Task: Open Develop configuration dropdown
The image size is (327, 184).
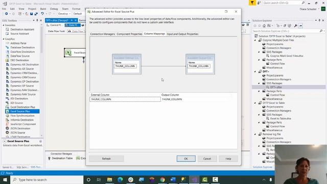Action: [x=64, y=14]
